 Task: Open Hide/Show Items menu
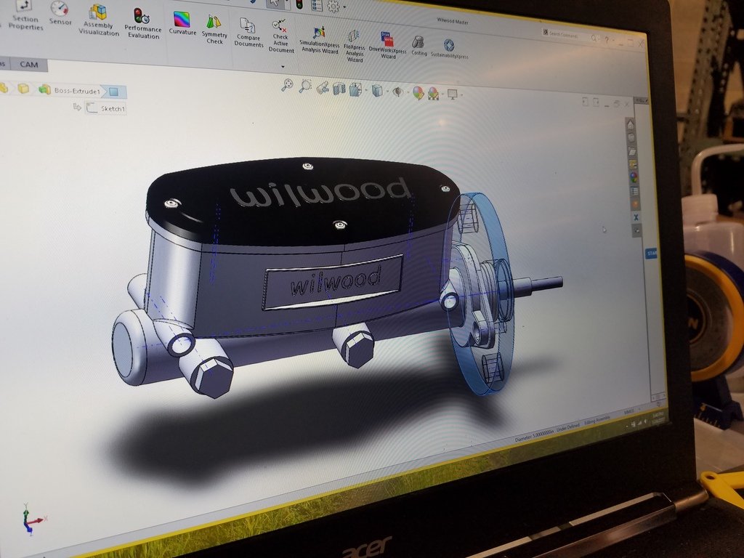397,91
